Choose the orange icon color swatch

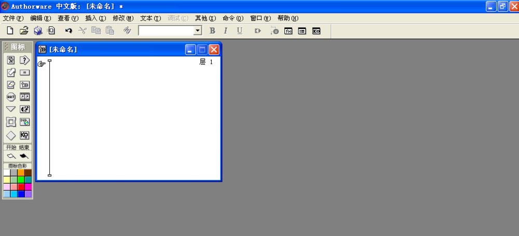coord(21,172)
